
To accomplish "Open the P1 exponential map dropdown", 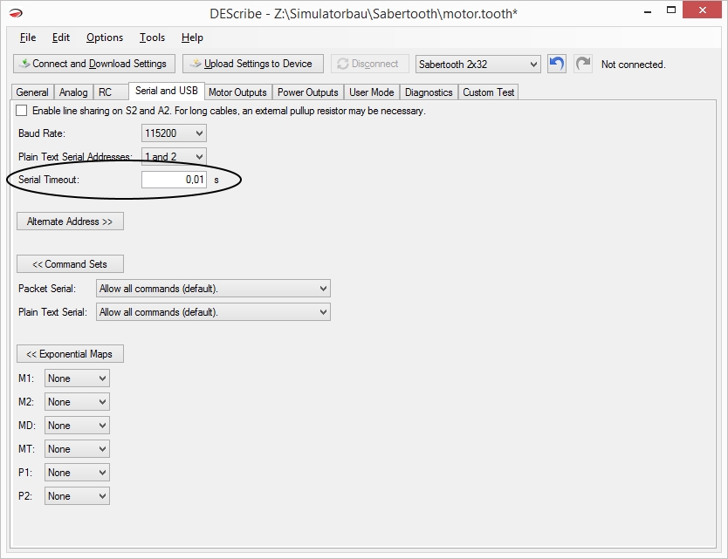I will point(77,473).
